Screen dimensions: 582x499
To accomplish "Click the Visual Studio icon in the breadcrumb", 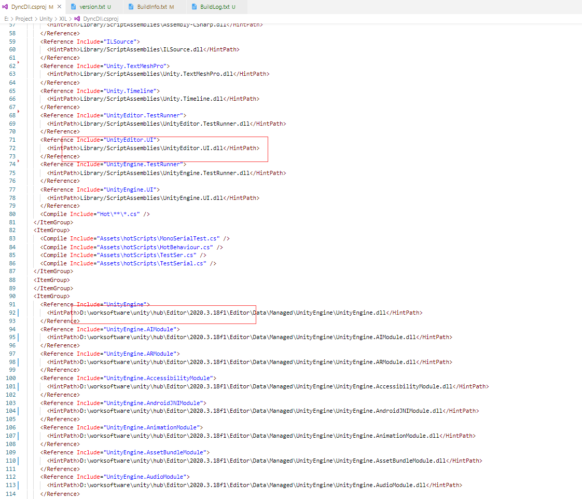I will [x=77, y=19].
